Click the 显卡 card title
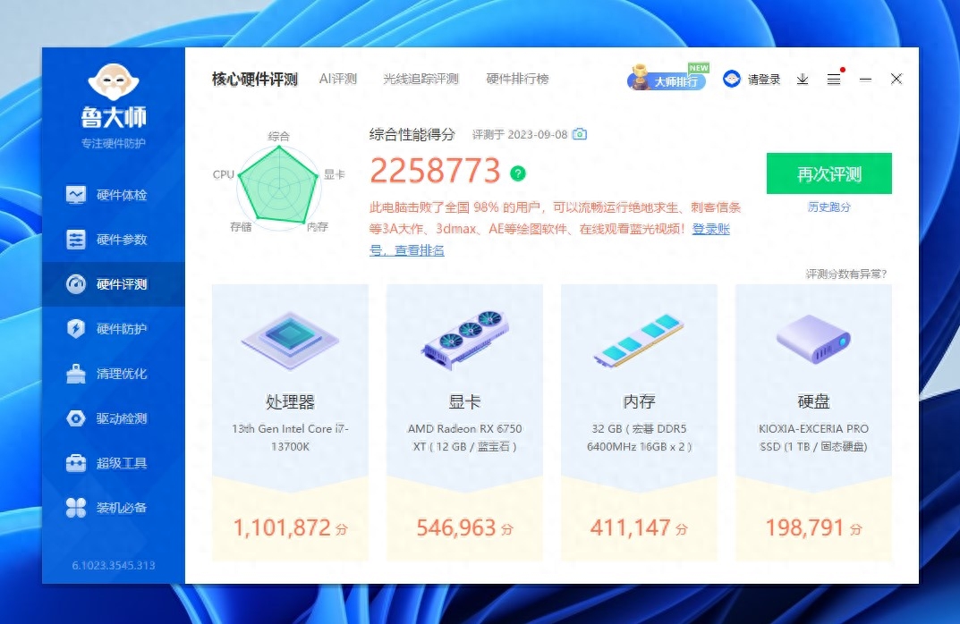Screen dimensions: 960x624 (464, 402)
